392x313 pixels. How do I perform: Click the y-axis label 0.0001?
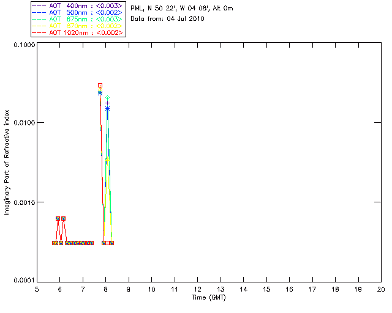(x=24, y=281)
